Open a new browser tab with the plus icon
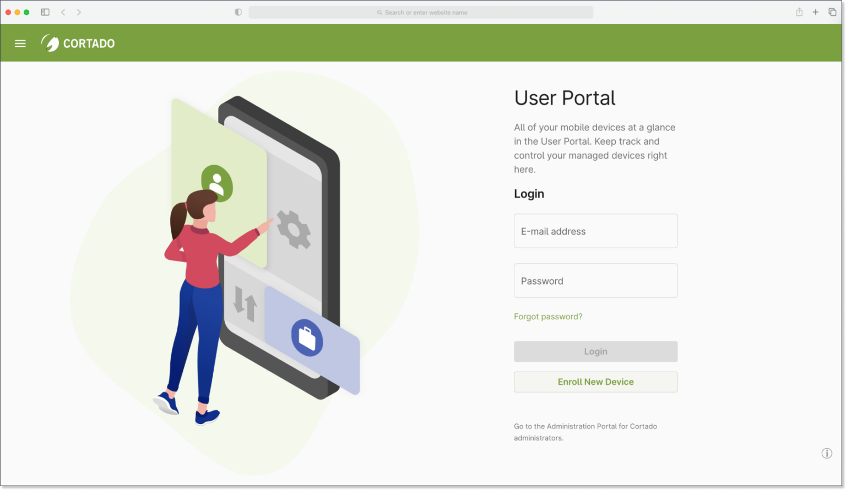Screen dimensions: 846x490 [x=816, y=12]
